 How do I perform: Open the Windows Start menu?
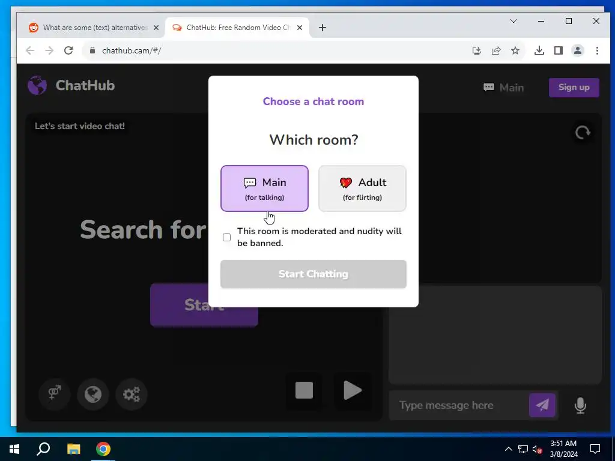coord(14,449)
